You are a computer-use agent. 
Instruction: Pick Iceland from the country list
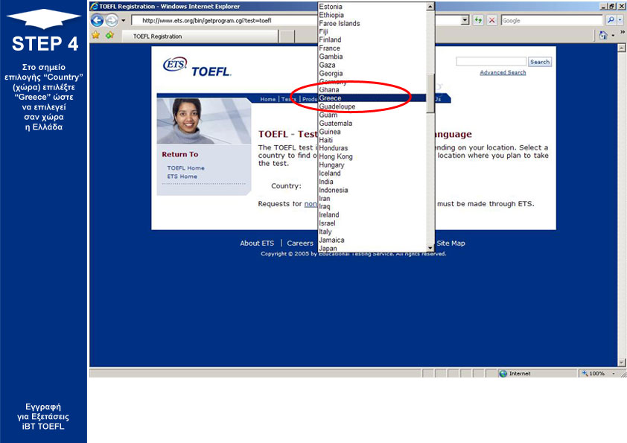[372, 173]
